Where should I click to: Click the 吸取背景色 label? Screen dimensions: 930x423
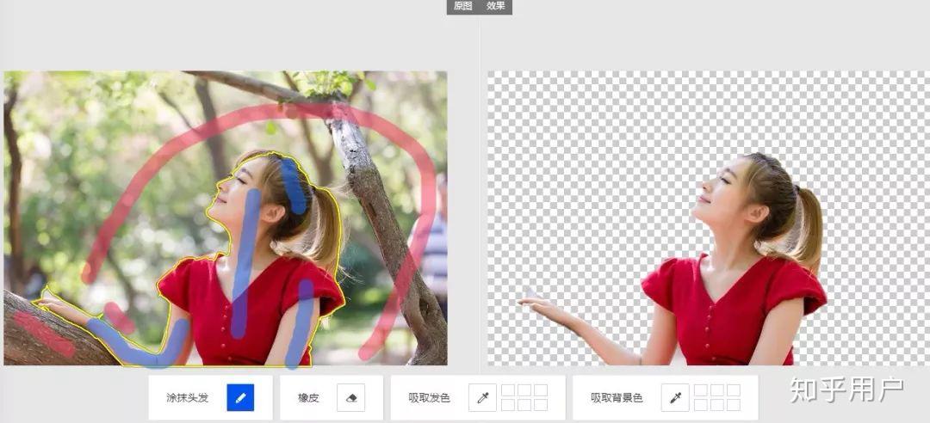pos(617,398)
